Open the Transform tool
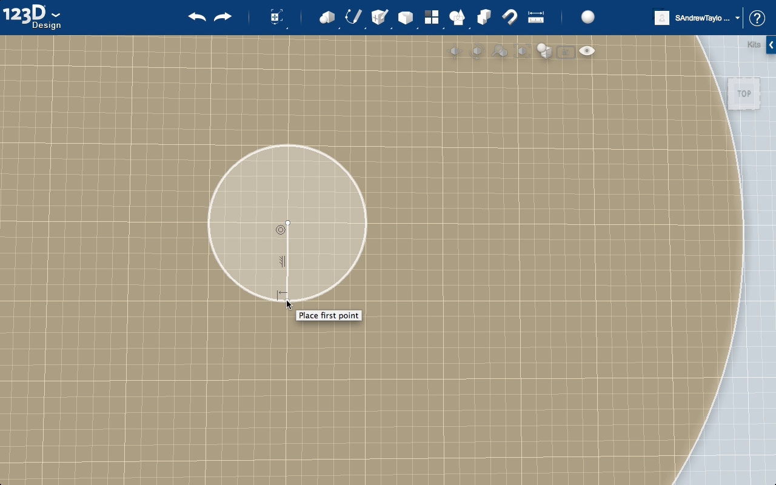776x485 pixels. (276, 17)
